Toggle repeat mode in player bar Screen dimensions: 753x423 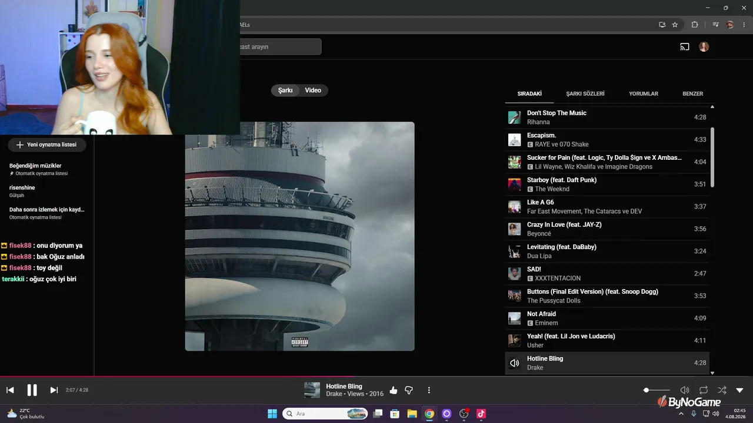tap(704, 390)
